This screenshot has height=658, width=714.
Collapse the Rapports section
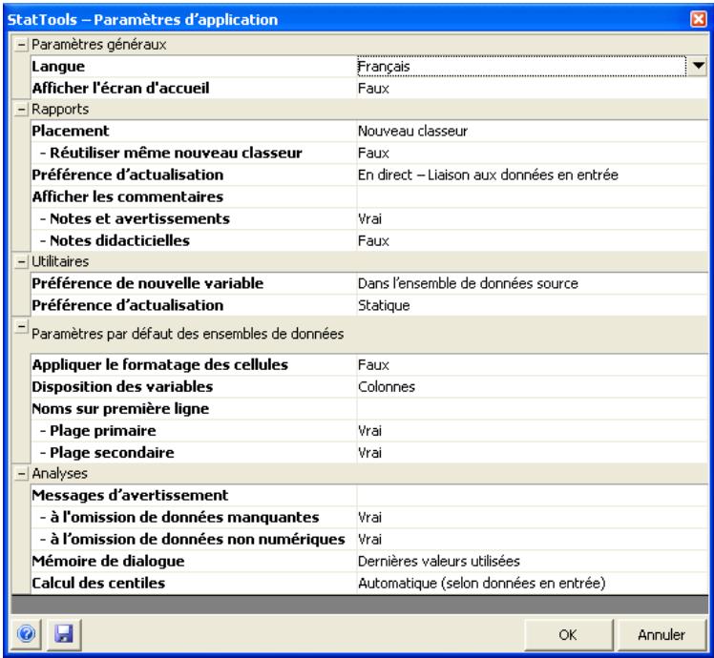21,110
